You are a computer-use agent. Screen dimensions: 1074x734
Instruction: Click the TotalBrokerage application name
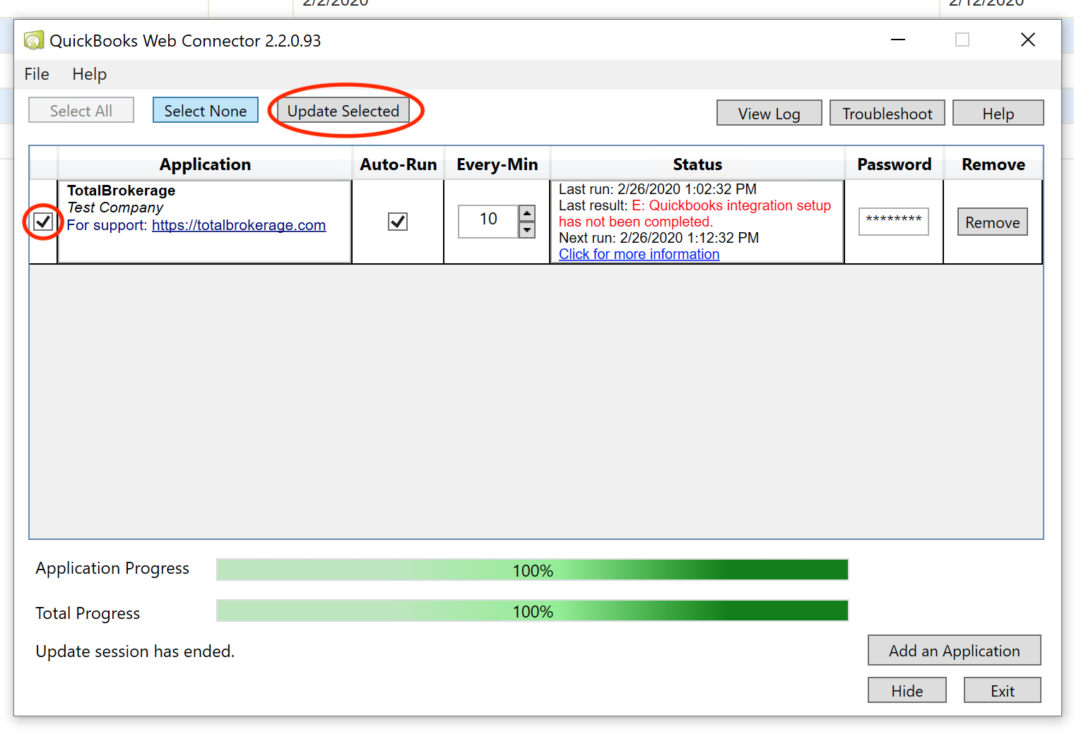[x=122, y=191]
